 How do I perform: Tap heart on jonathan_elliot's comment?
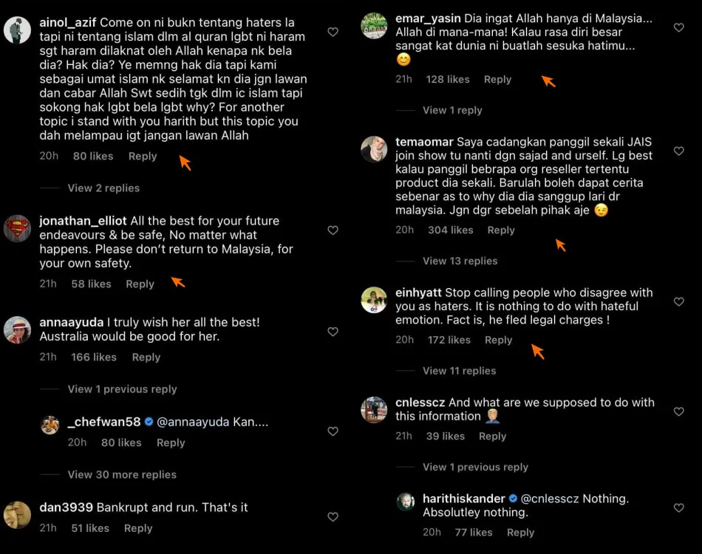pos(333,230)
